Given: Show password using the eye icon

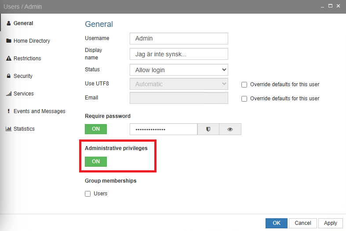Looking at the screenshot, I should [230, 129].
